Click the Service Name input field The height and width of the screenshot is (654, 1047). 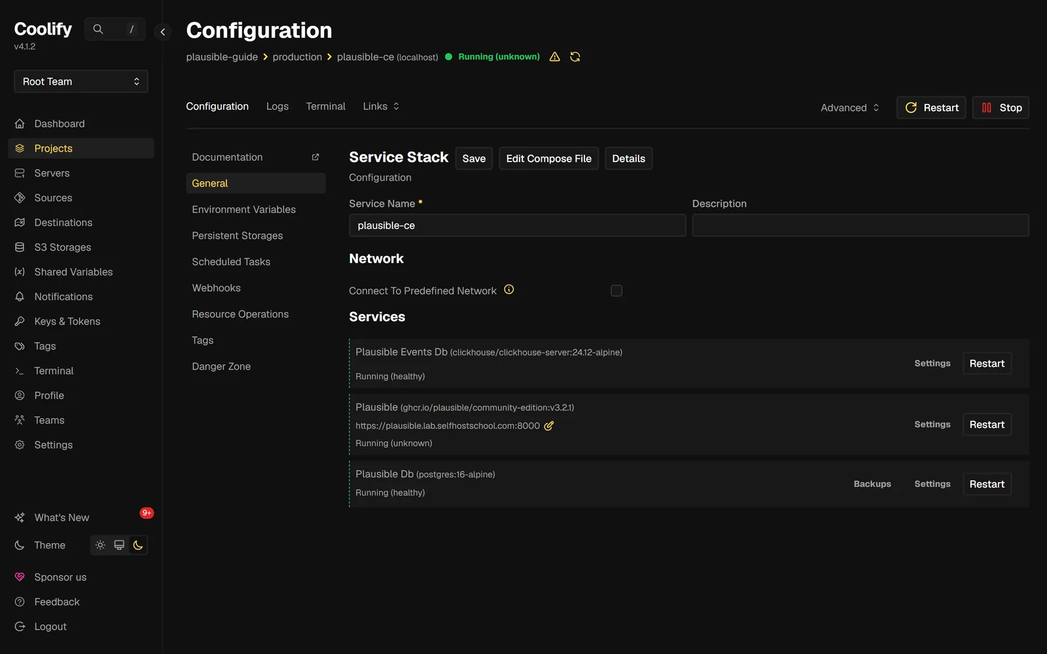point(517,226)
